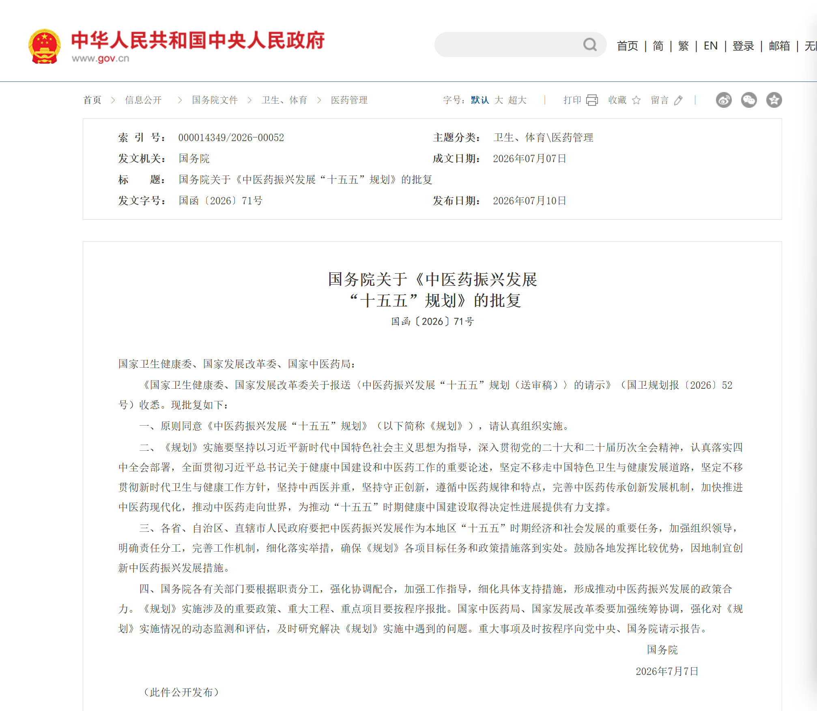Screen dimensions: 817x711
Task: Switch to traditional Chinese 繁
Action: 684,46
